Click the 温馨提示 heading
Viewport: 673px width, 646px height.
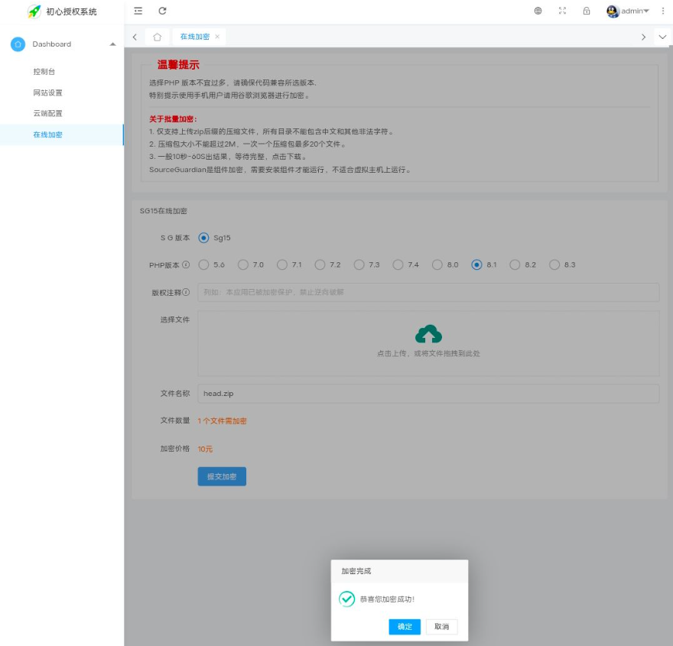(x=178, y=65)
